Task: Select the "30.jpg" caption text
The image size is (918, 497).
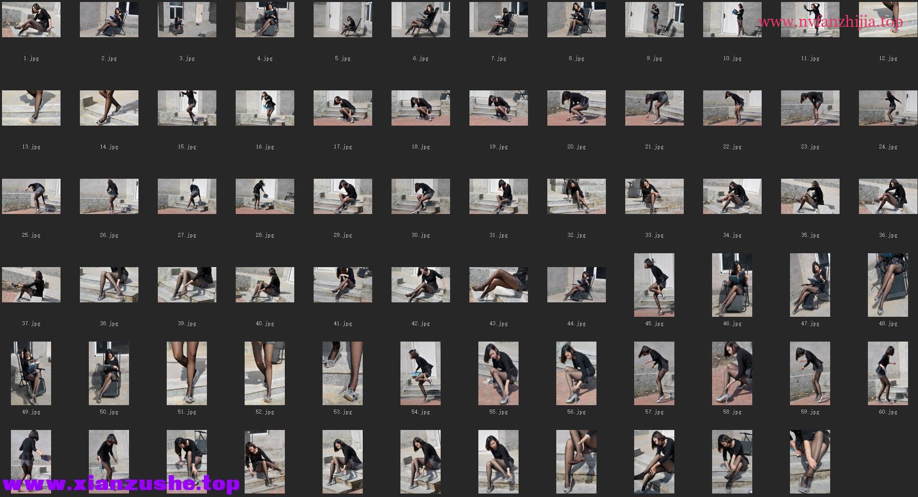Action: [x=421, y=235]
